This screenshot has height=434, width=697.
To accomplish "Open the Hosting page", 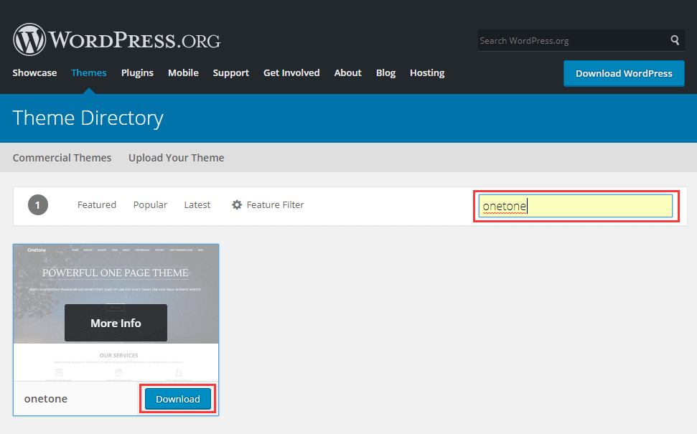I will click(427, 73).
